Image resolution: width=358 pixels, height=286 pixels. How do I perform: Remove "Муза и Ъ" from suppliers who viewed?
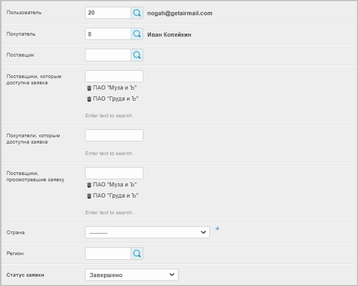point(89,185)
